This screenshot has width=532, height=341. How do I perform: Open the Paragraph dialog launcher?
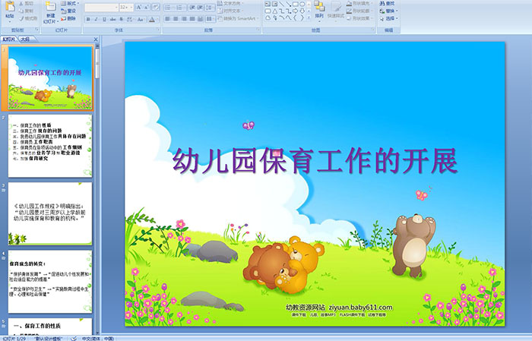coord(258,30)
